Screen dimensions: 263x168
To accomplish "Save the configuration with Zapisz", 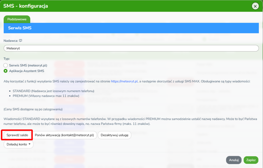I will point(251,160).
